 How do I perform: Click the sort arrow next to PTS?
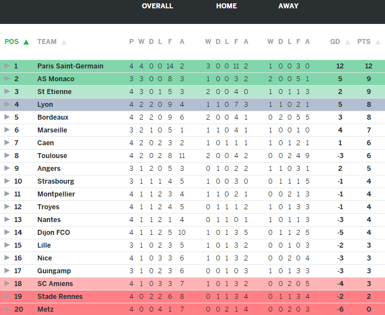tap(376, 42)
